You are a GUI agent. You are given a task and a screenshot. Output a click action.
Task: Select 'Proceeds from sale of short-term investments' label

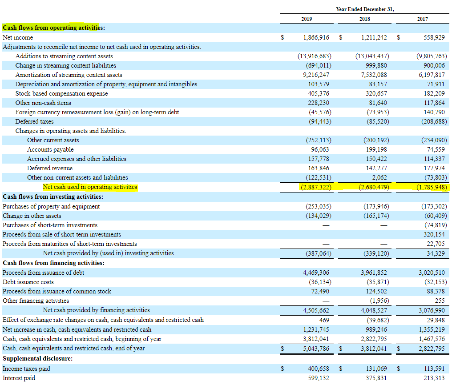(x=62, y=234)
